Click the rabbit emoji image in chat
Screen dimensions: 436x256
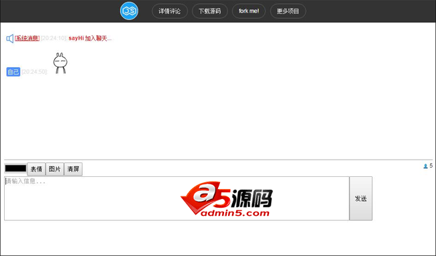[60, 63]
